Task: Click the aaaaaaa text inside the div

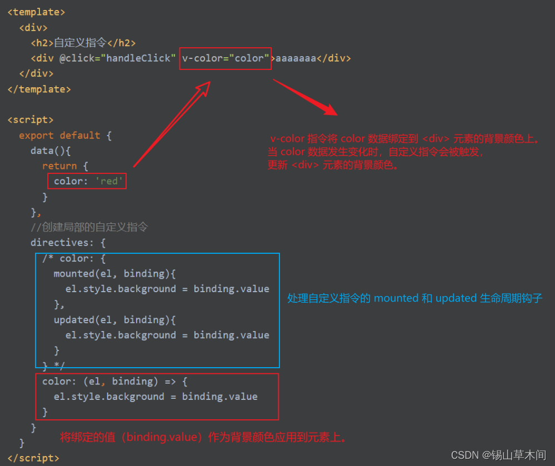Action: pyautogui.click(x=296, y=58)
